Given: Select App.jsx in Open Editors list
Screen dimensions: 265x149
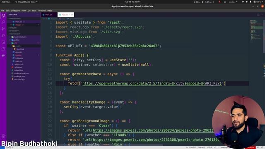Looking at the screenshot, I should point(23,25).
